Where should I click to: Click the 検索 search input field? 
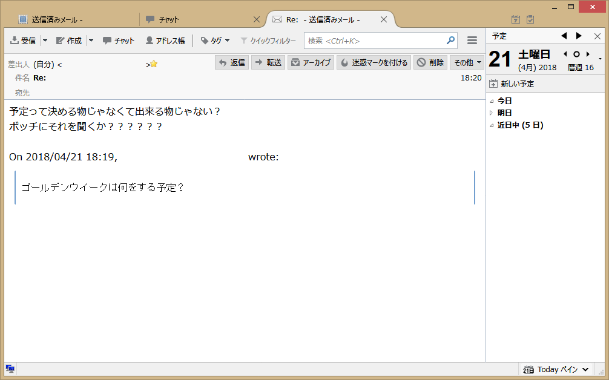tap(375, 41)
